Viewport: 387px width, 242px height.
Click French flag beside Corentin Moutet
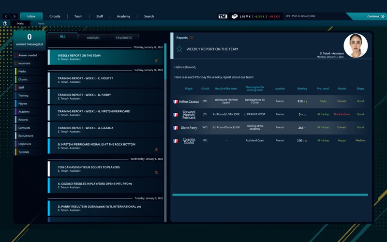pos(175,141)
